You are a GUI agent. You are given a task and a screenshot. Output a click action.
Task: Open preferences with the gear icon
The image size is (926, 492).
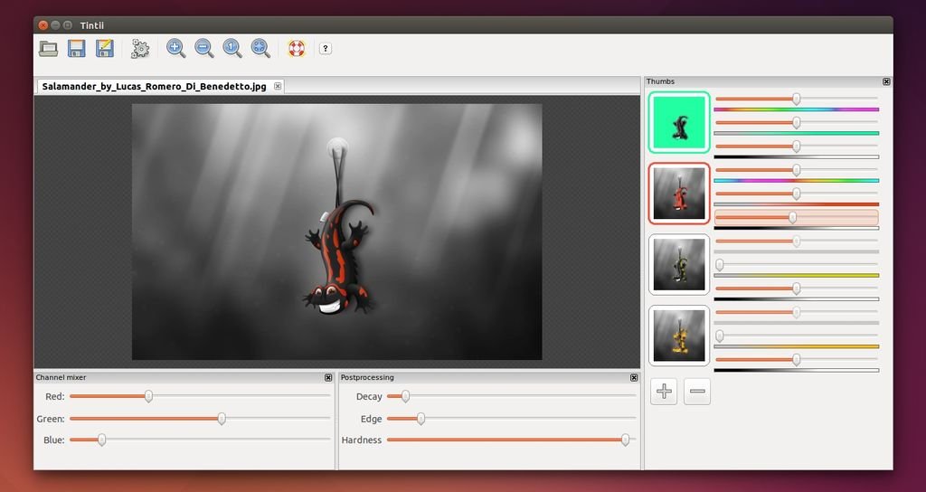click(140, 48)
